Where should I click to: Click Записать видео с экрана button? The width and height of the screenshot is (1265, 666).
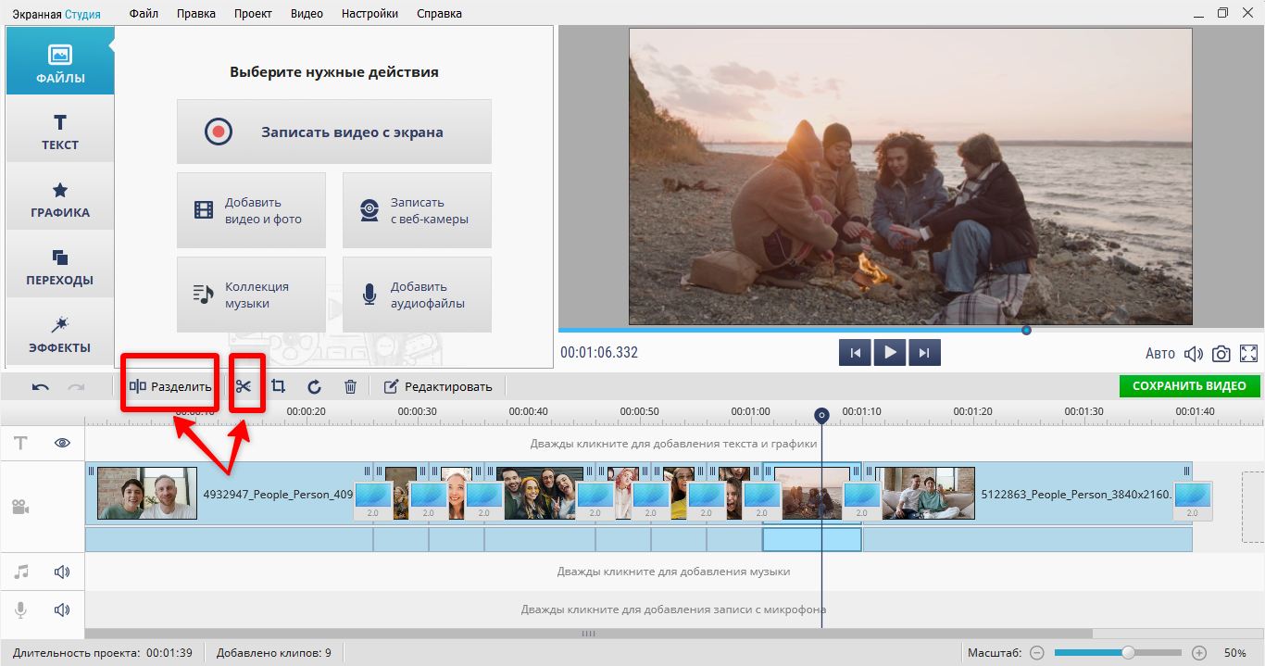tap(334, 132)
